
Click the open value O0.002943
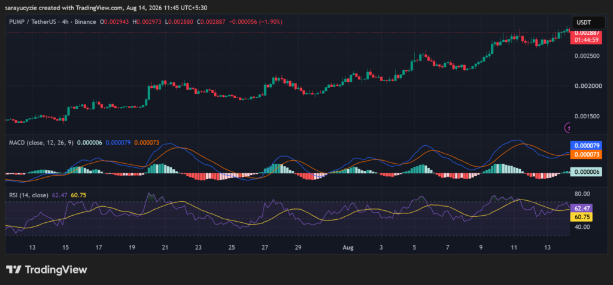(x=115, y=22)
